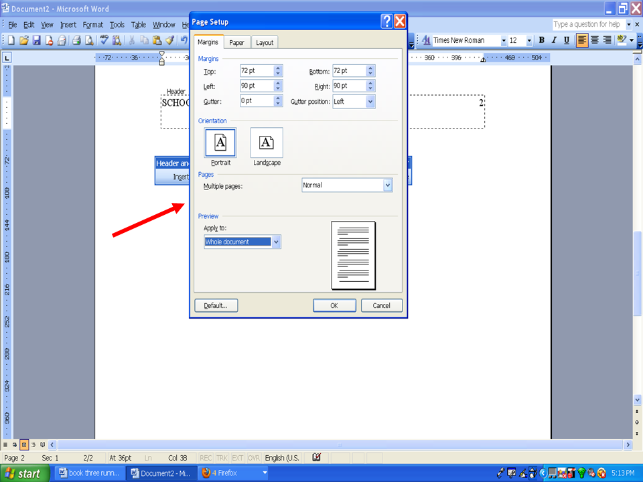Expand the highlight color dropdown arrow

[632, 39]
